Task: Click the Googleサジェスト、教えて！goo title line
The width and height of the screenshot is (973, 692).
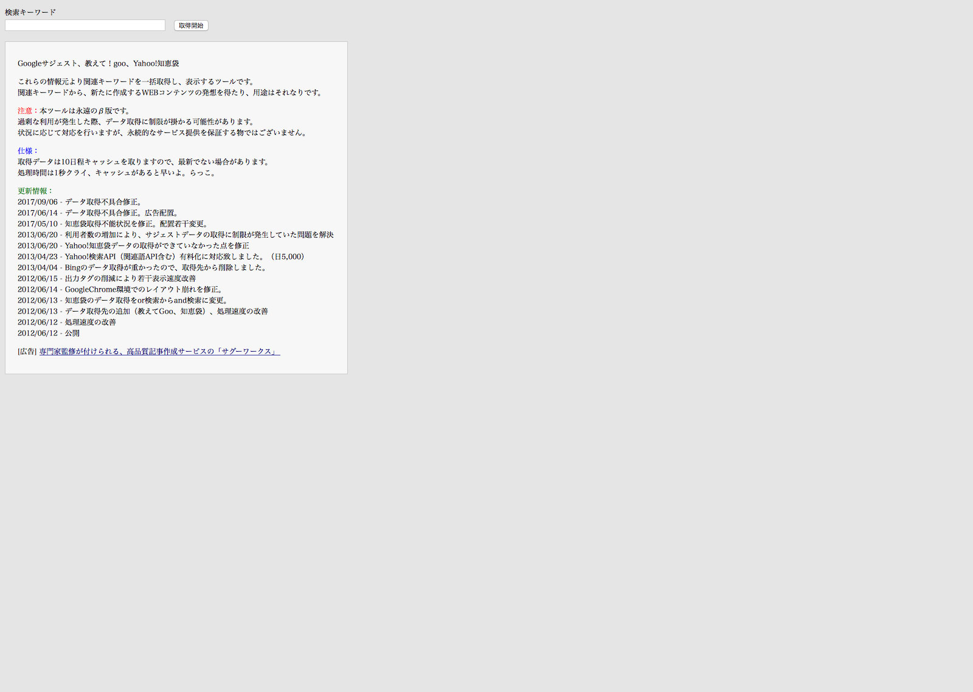Action: point(99,64)
